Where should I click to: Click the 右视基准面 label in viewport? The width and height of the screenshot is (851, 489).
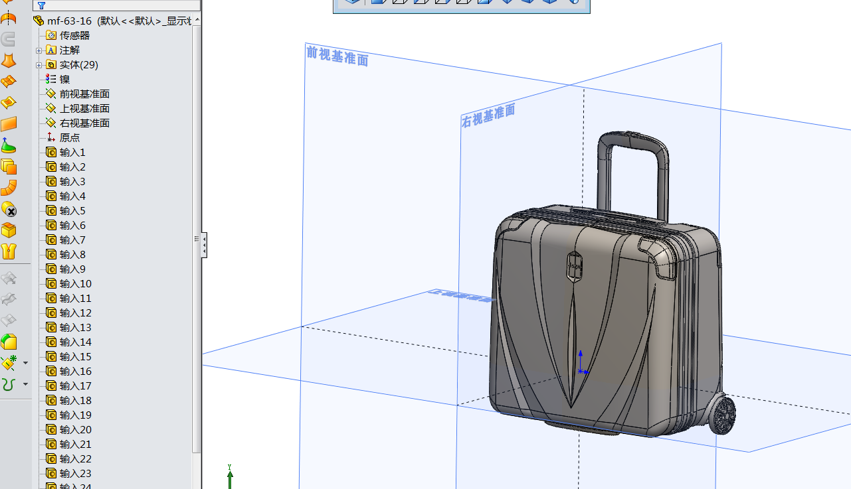tap(488, 116)
